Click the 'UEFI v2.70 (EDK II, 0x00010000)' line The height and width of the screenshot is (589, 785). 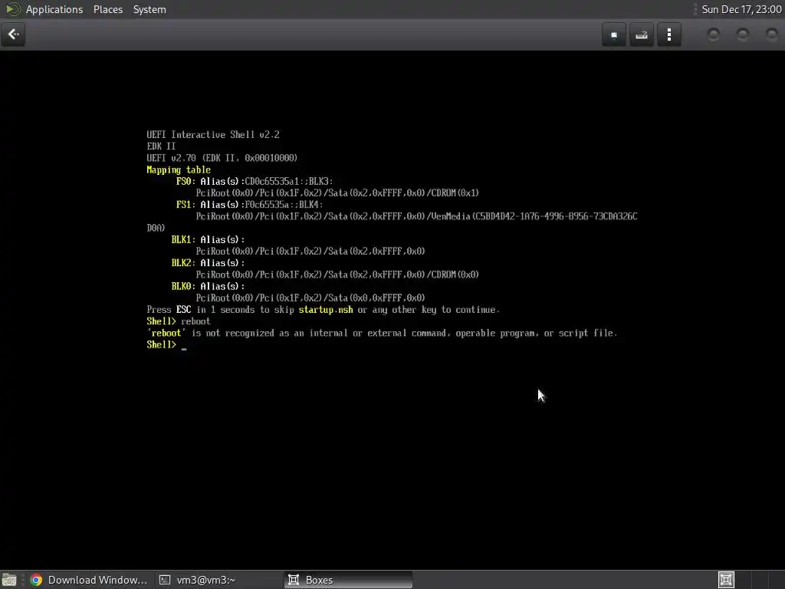[x=222, y=158]
